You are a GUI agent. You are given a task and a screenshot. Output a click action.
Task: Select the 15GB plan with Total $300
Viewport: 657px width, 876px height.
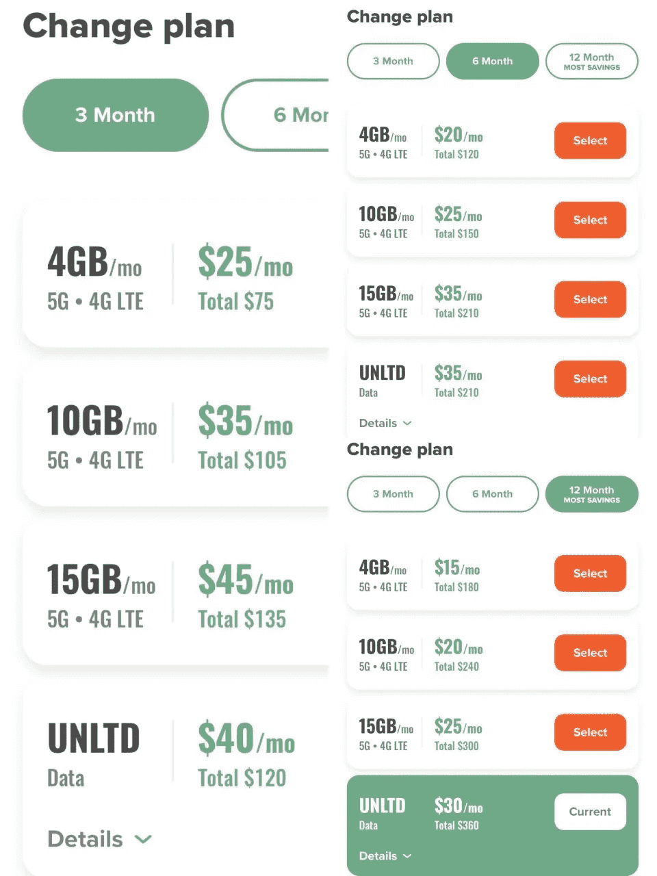(590, 732)
